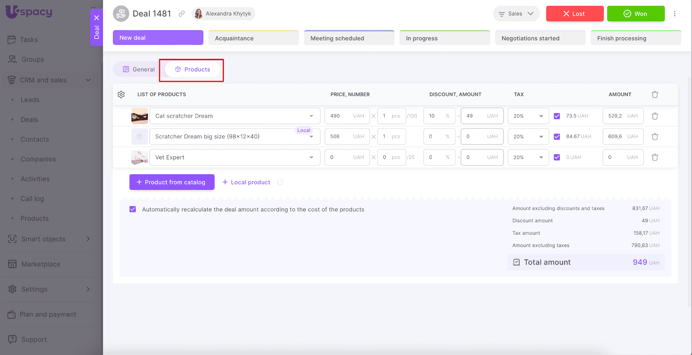The width and height of the screenshot is (692, 355).
Task: Open the Sales pipeline dropdown
Action: (x=516, y=14)
